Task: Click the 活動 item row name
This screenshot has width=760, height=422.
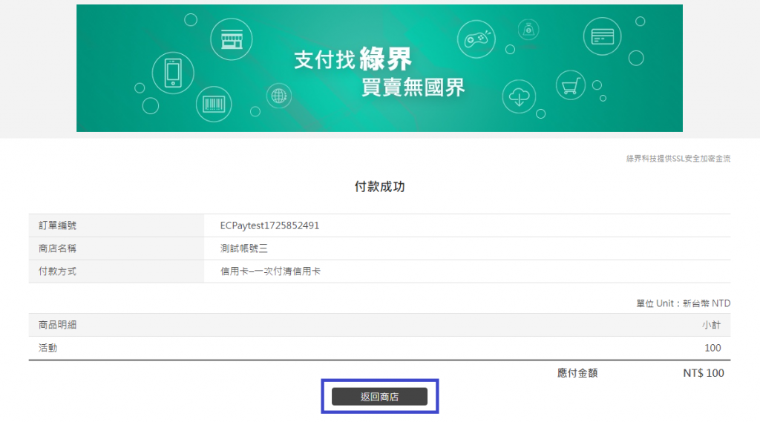Action: (48, 348)
